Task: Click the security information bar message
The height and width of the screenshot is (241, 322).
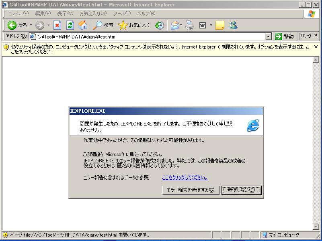Action: point(160,49)
